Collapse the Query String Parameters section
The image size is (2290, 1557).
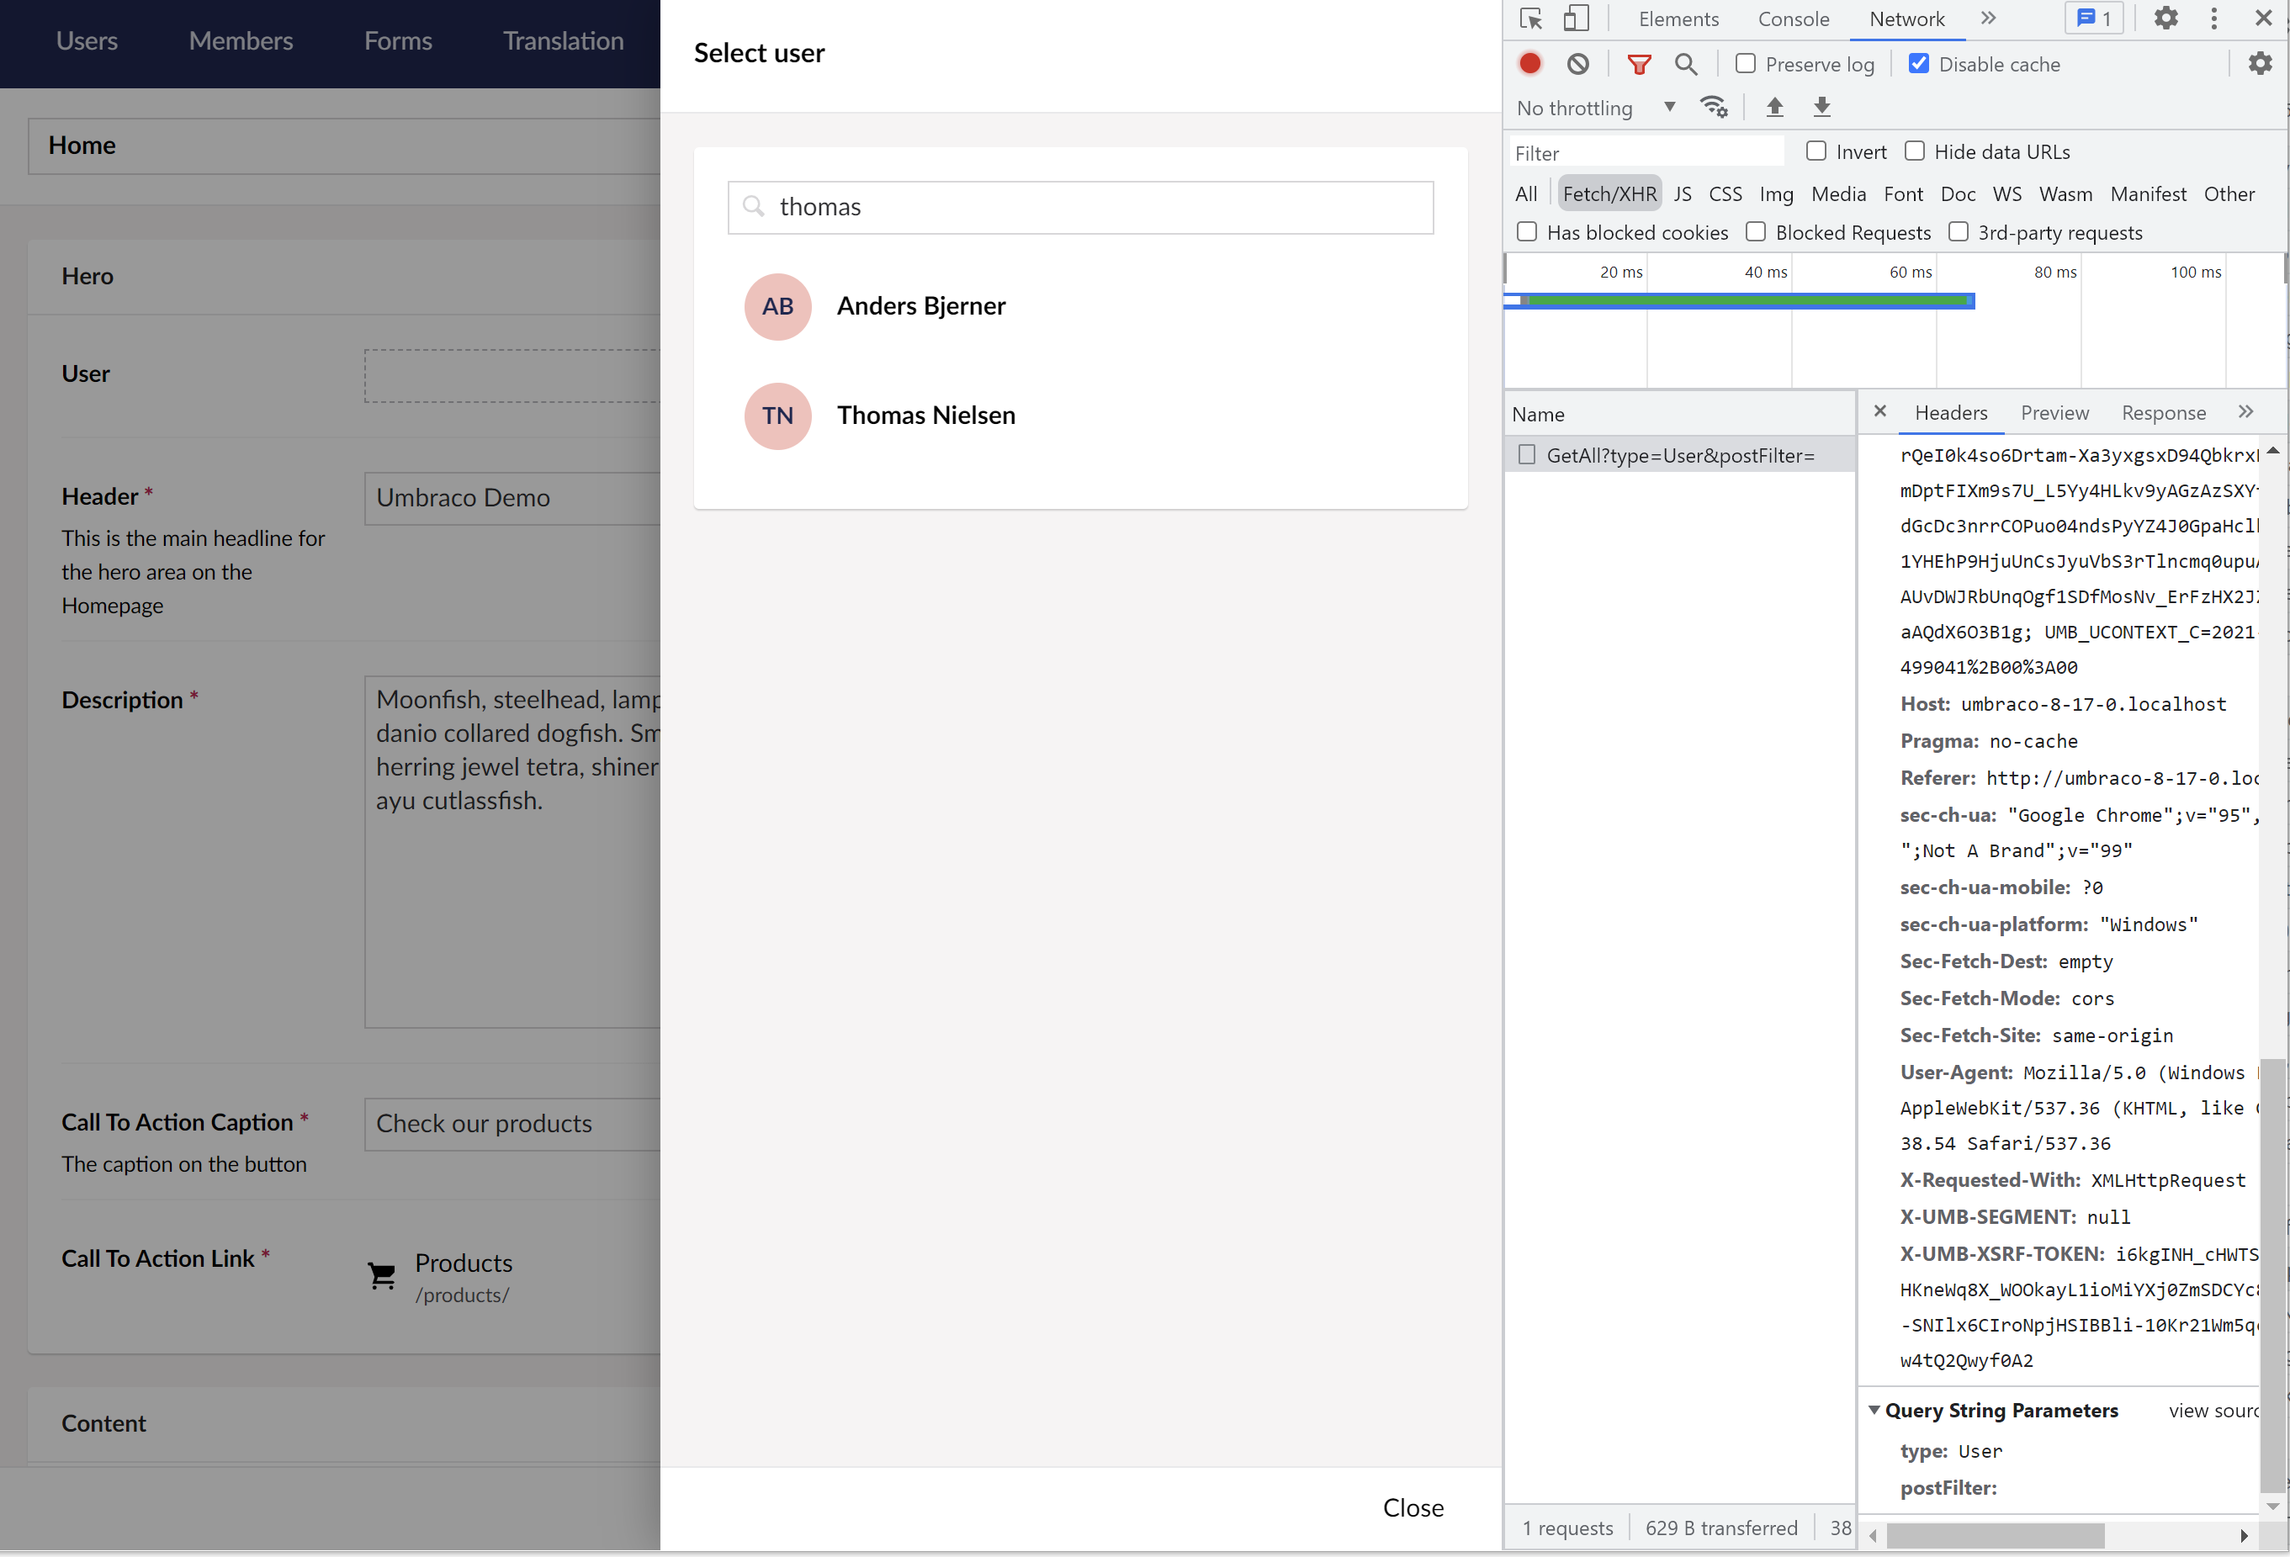[1875, 1409]
